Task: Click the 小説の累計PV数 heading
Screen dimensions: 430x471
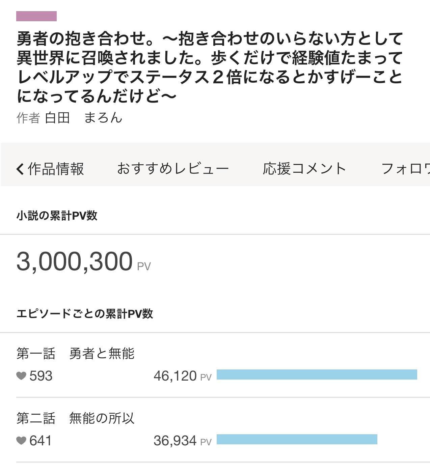Action: click(57, 216)
